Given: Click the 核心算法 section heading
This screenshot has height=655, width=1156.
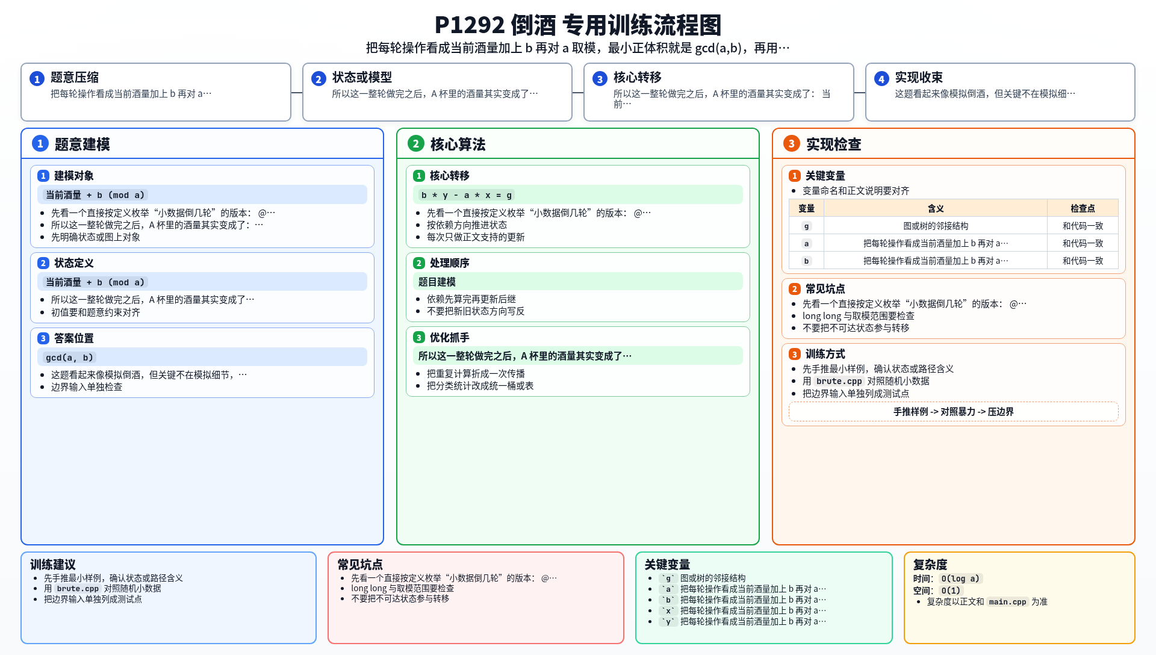Looking at the screenshot, I should click(x=458, y=144).
